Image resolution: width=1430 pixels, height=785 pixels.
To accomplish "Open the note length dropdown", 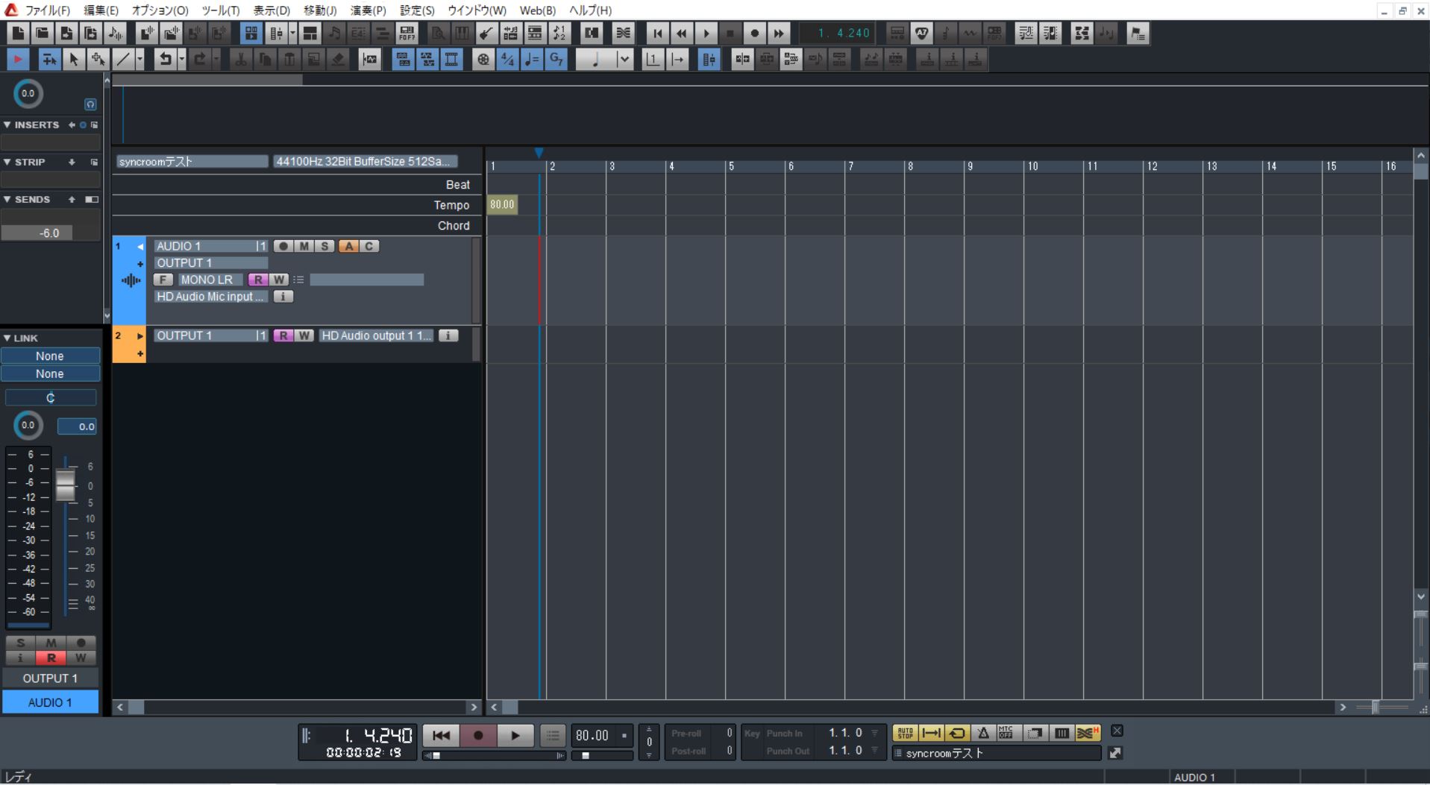I will (624, 60).
